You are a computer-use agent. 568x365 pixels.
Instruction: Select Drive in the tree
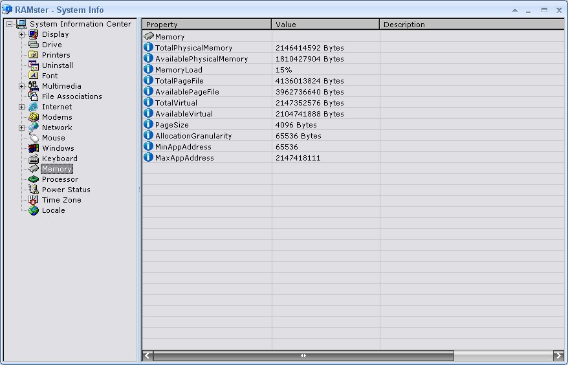tap(52, 45)
